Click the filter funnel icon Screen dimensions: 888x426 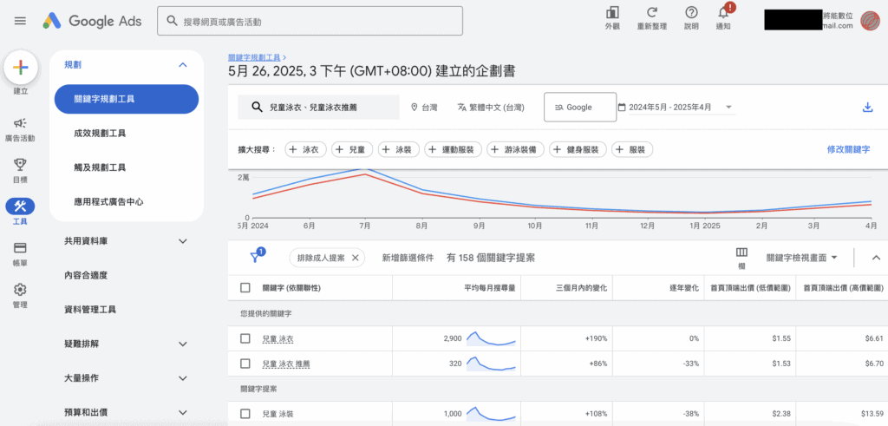[255, 257]
